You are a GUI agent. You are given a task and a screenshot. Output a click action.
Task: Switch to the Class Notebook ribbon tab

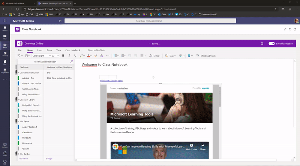(x=73, y=50)
